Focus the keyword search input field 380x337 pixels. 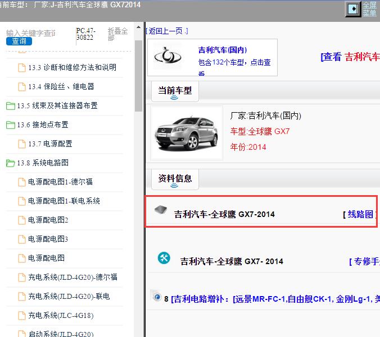31,33
